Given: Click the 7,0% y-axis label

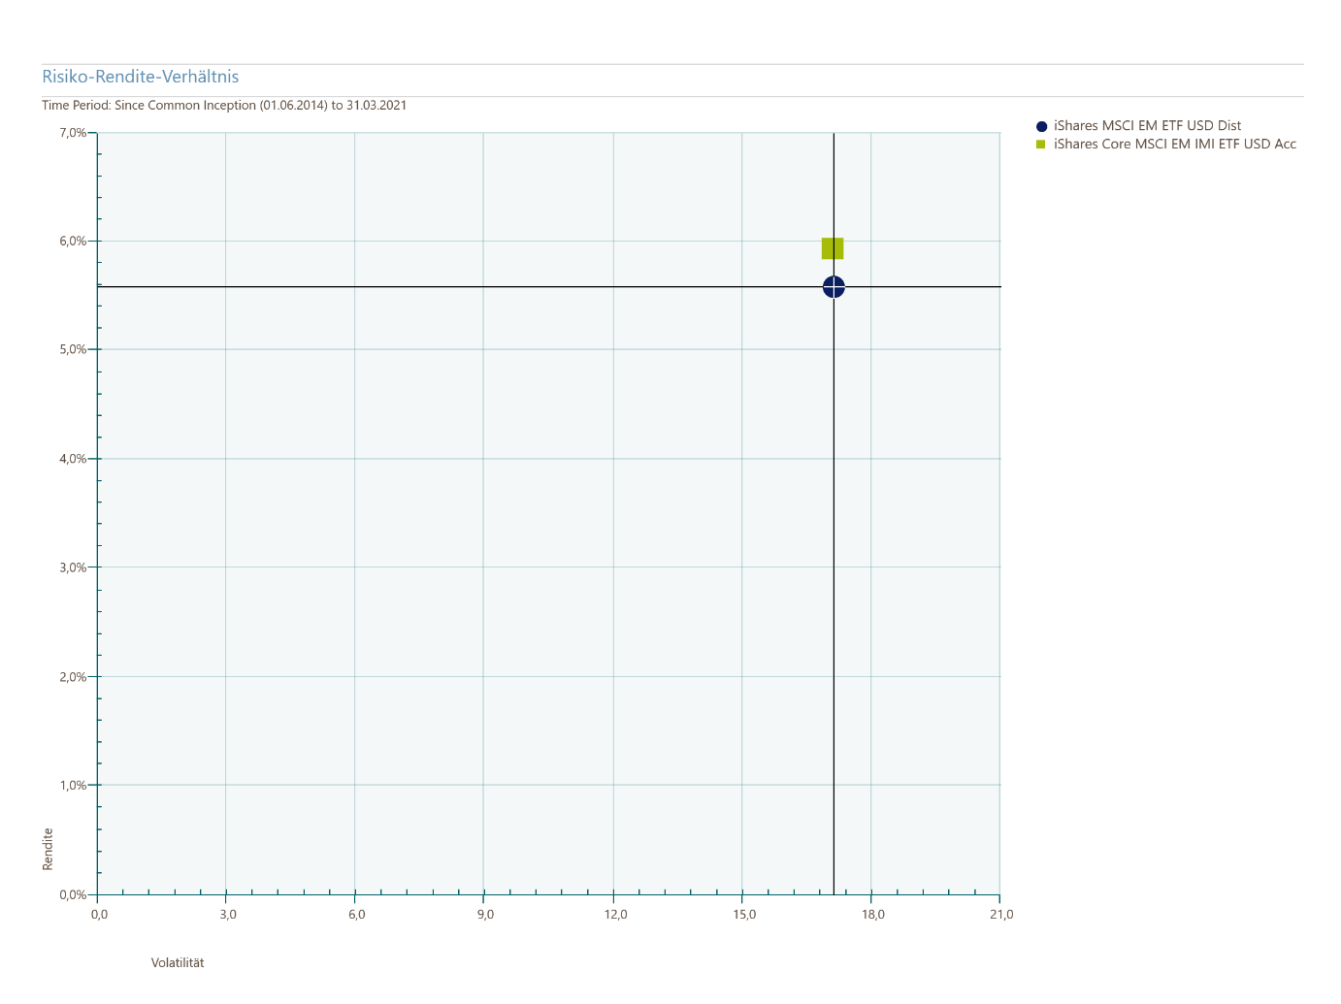Looking at the screenshot, I should coord(73,133).
